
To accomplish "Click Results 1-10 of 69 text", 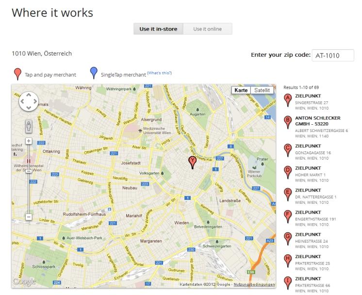I will coord(301,87).
